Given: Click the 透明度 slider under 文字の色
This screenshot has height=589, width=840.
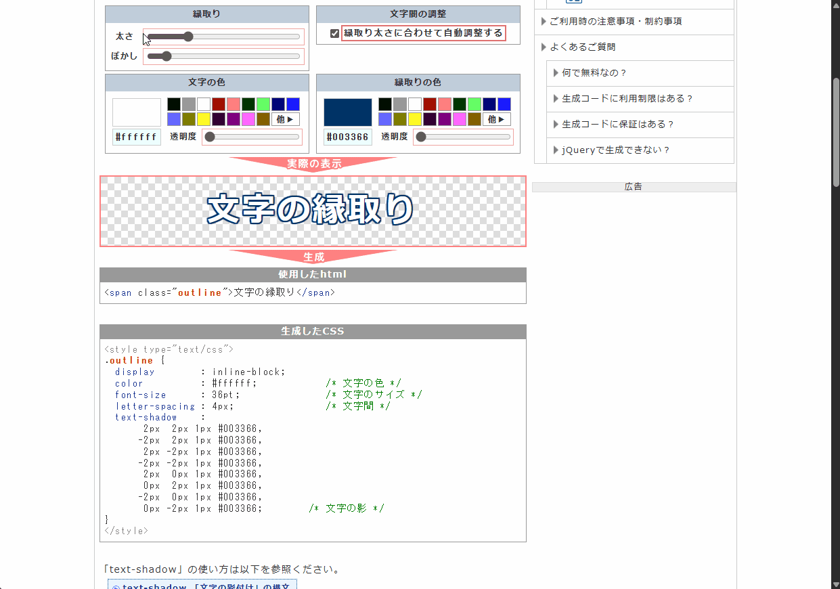Looking at the screenshot, I should pos(252,137).
